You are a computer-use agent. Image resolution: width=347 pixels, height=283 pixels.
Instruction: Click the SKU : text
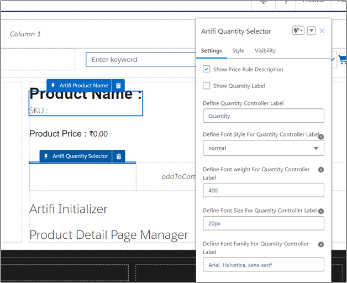(x=39, y=111)
